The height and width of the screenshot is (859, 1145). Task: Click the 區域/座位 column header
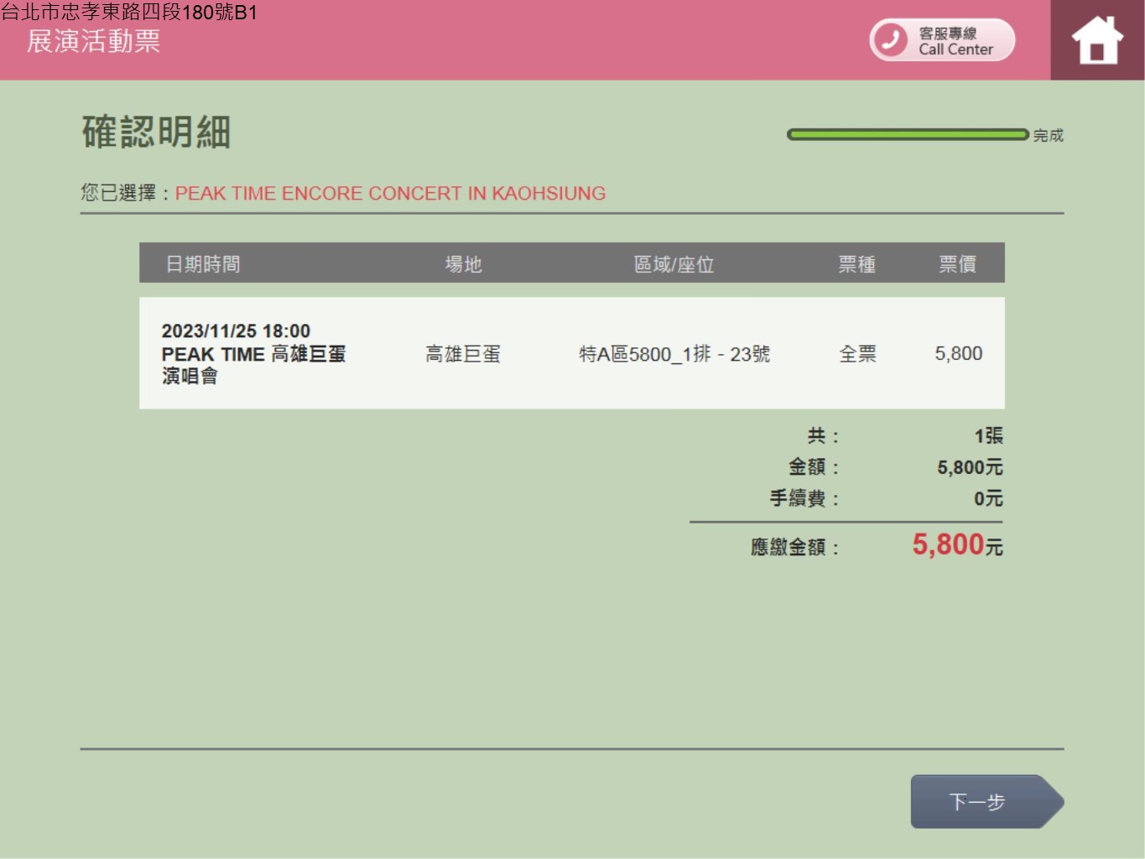674,264
